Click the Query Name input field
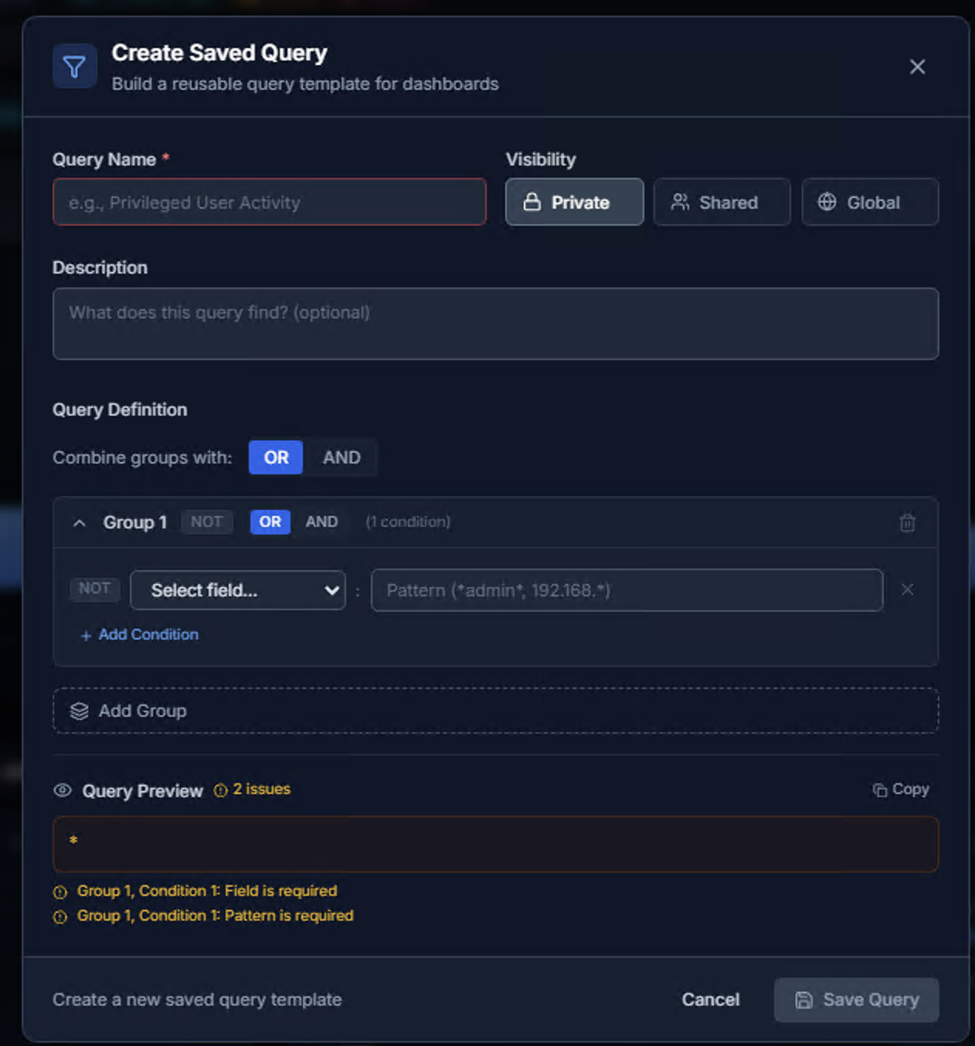975x1046 pixels. coord(269,202)
